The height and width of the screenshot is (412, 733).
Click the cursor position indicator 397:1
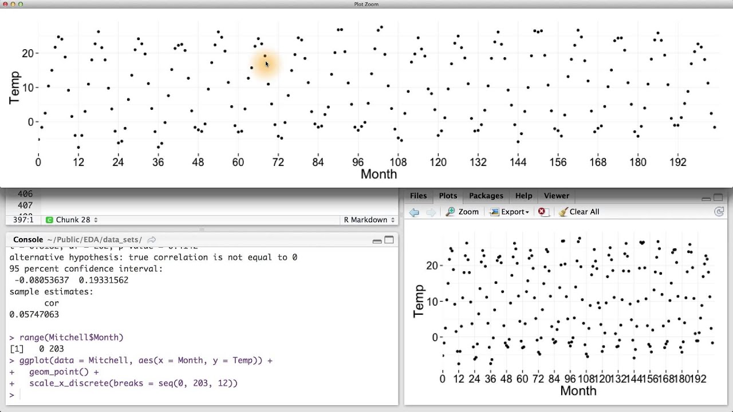pyautogui.click(x=22, y=220)
